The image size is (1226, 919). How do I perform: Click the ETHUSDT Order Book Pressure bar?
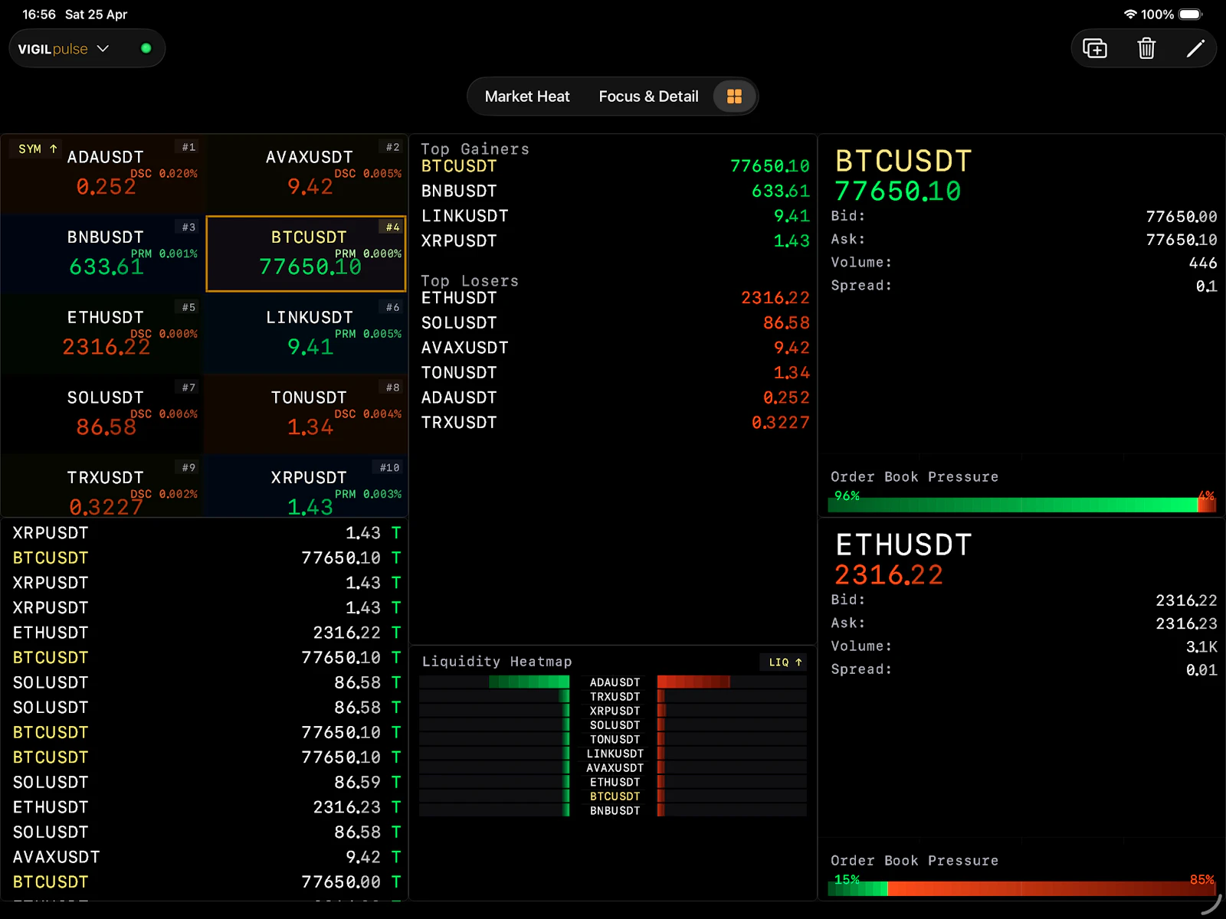pos(1021,888)
